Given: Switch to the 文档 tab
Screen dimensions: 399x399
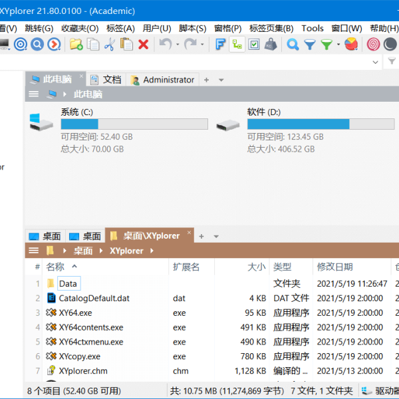Looking at the screenshot, I should pos(106,80).
